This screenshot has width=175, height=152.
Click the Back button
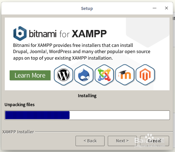[90, 141]
